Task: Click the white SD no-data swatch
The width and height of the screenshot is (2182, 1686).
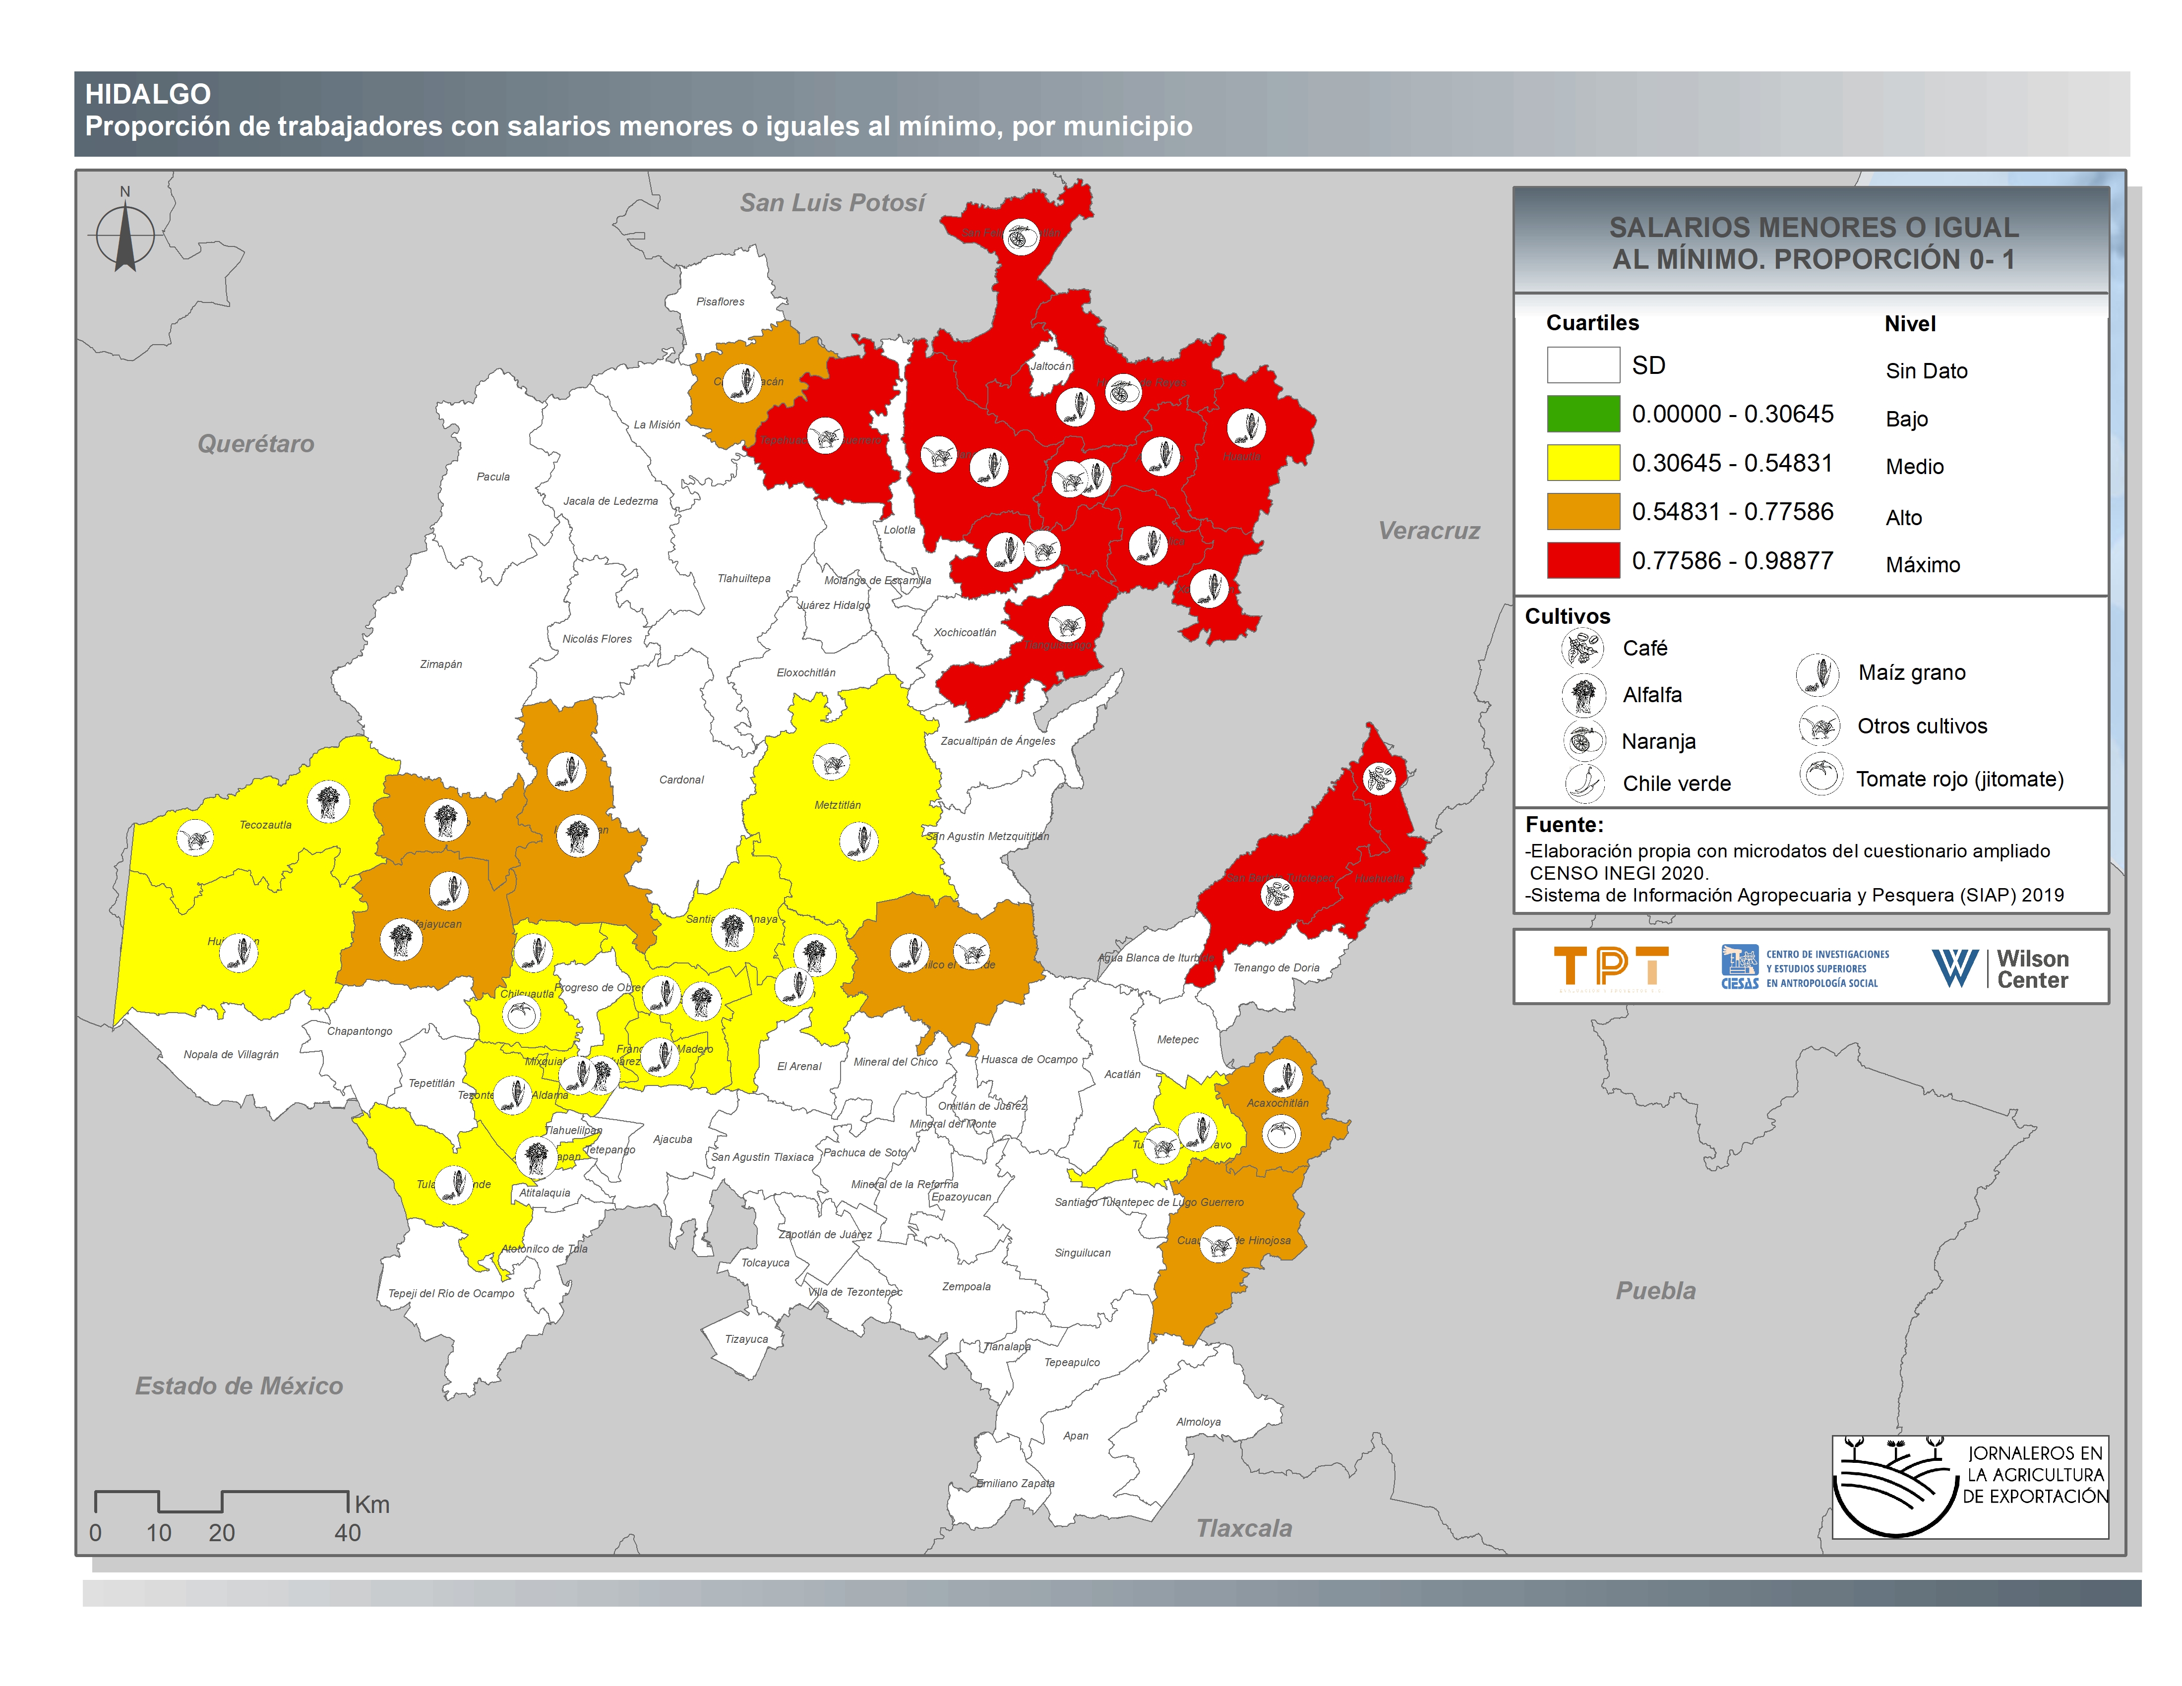Action: coord(1582,364)
